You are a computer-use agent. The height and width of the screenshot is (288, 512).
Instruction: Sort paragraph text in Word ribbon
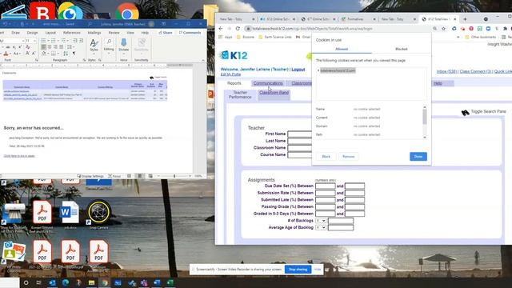(66, 54)
